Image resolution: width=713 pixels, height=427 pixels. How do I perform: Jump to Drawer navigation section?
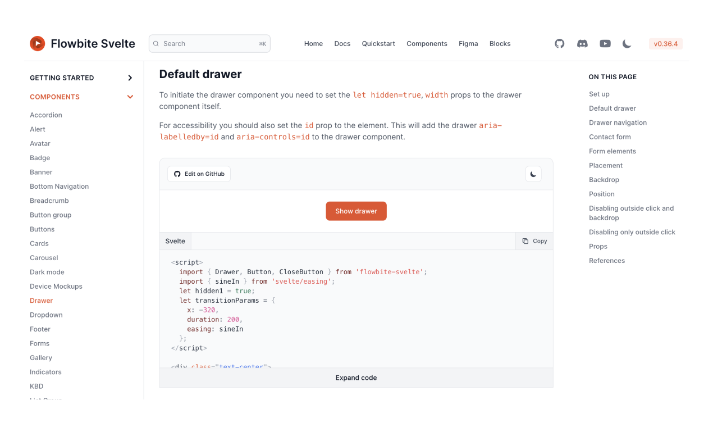618,122
